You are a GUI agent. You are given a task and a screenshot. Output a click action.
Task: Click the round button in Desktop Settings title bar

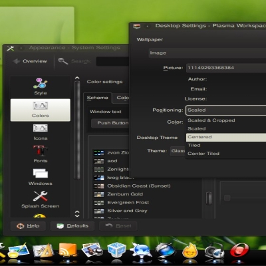tap(148, 26)
